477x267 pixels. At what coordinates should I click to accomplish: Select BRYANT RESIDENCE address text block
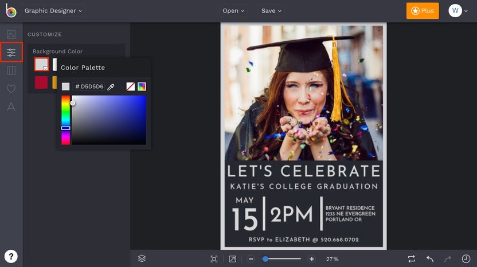(350, 214)
